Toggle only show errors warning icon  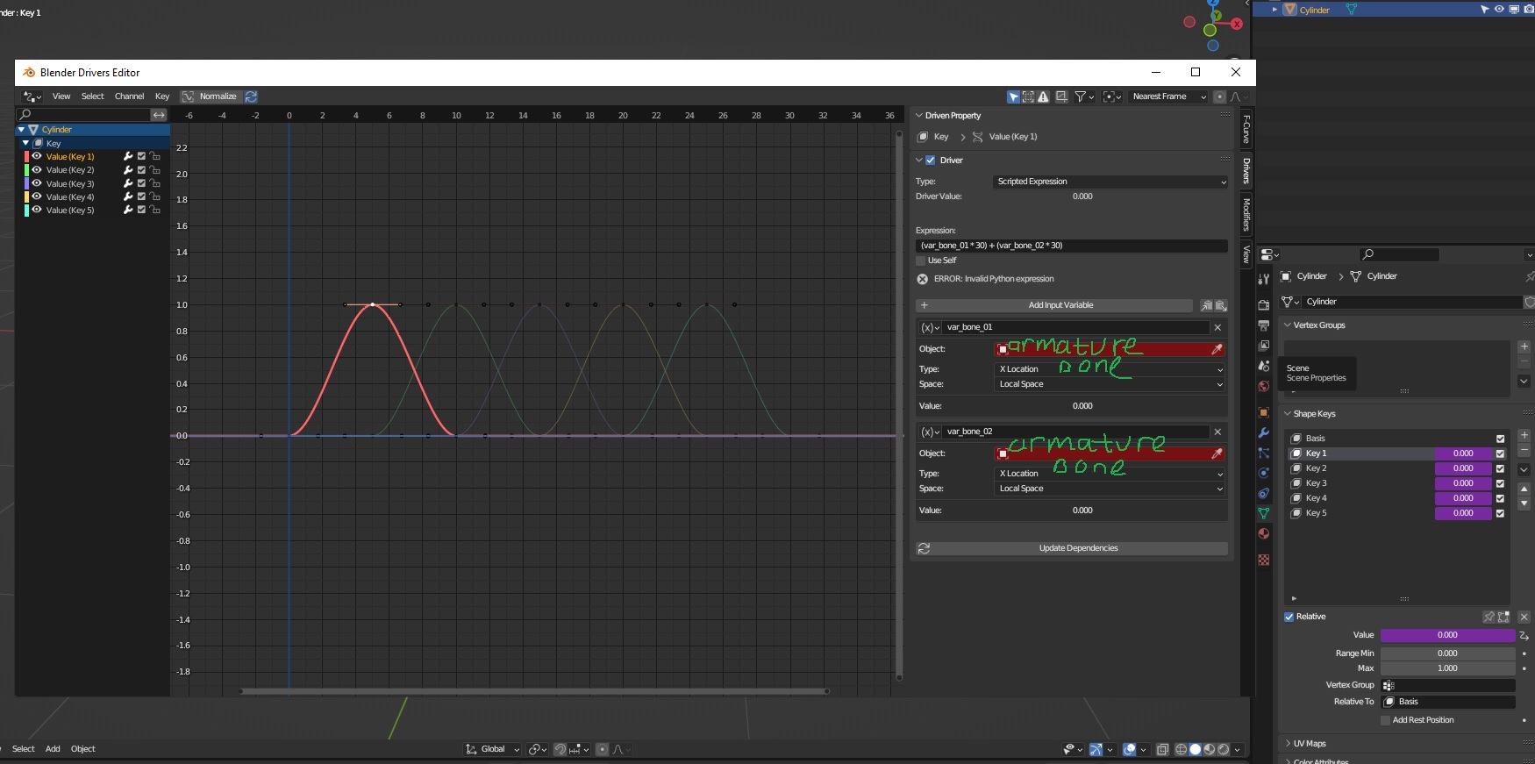[x=1043, y=96]
